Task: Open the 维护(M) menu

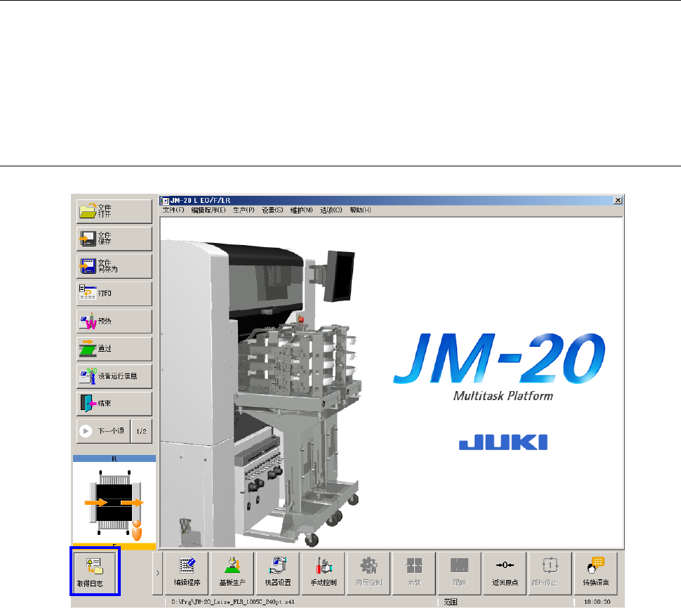Action: pos(301,210)
